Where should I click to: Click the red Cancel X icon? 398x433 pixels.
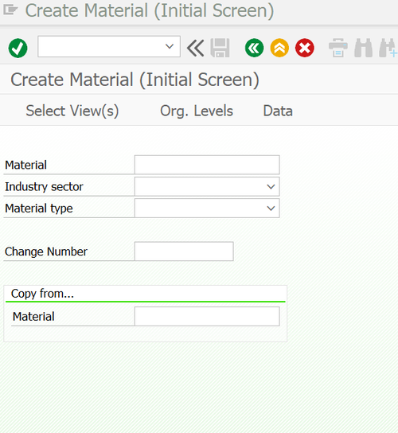305,48
